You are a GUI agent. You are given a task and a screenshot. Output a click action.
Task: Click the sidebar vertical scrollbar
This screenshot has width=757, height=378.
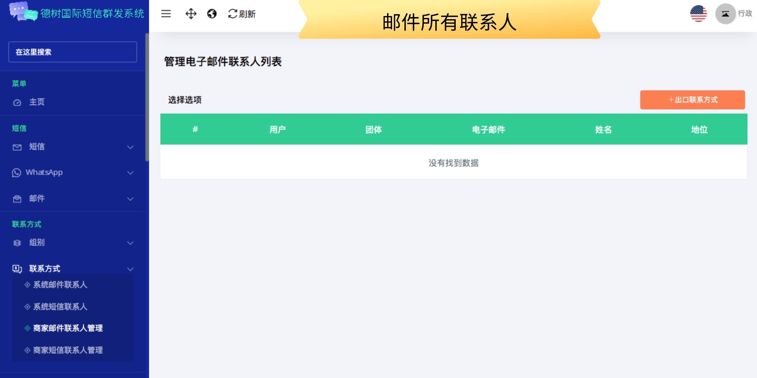tap(147, 98)
